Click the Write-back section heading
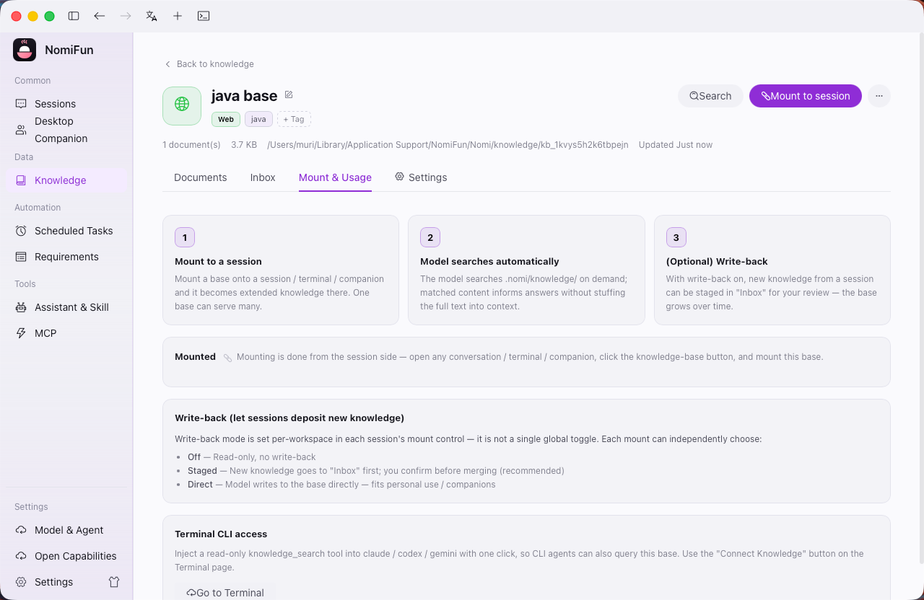This screenshot has width=924, height=600. 289,418
